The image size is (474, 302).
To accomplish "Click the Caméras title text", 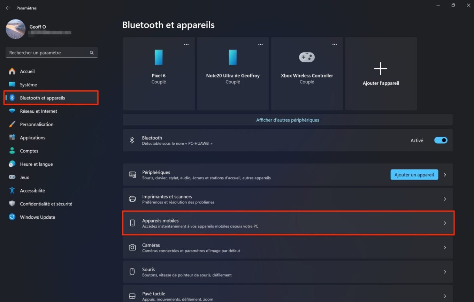I will coord(151,245).
